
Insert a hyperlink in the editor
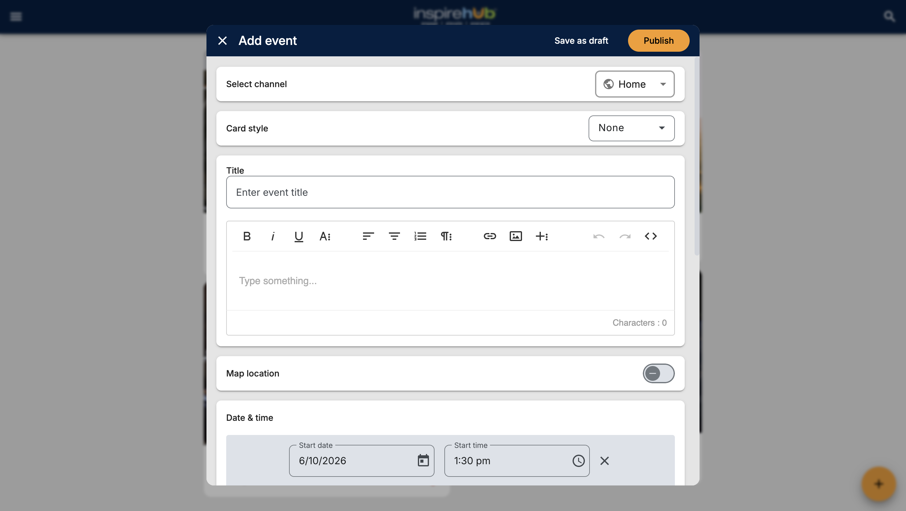point(490,236)
